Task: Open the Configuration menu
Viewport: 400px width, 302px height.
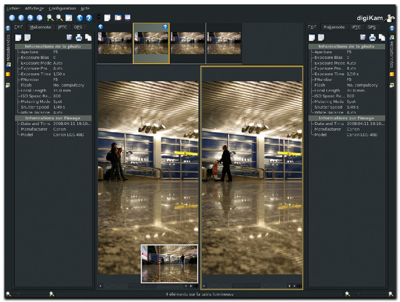Action: (x=61, y=8)
